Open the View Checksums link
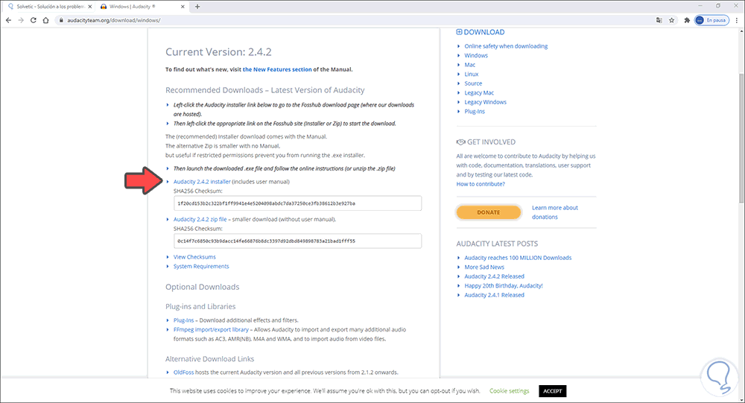 [194, 257]
